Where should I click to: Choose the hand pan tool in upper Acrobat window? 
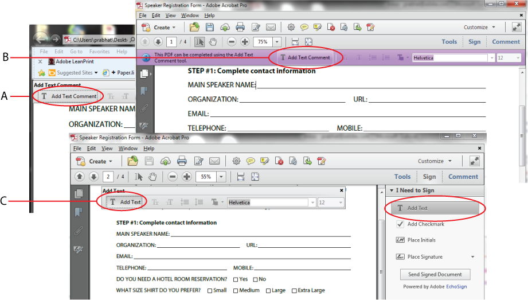point(213,42)
